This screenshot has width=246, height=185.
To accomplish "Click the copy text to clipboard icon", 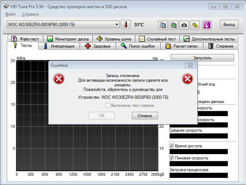I will [163, 25].
